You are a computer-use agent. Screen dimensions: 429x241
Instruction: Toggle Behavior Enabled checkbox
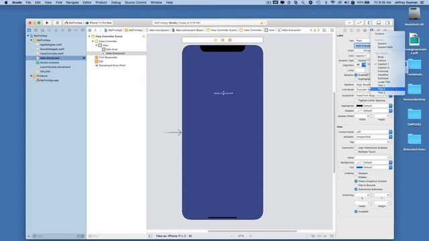point(356,75)
